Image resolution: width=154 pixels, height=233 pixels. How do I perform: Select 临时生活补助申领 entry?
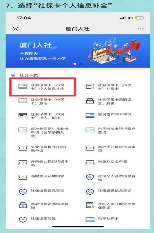tap(47, 176)
